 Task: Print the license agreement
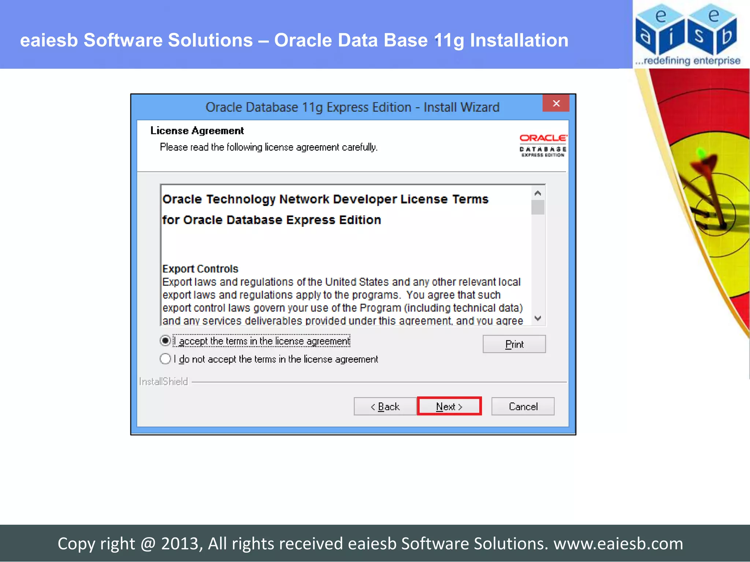514,344
